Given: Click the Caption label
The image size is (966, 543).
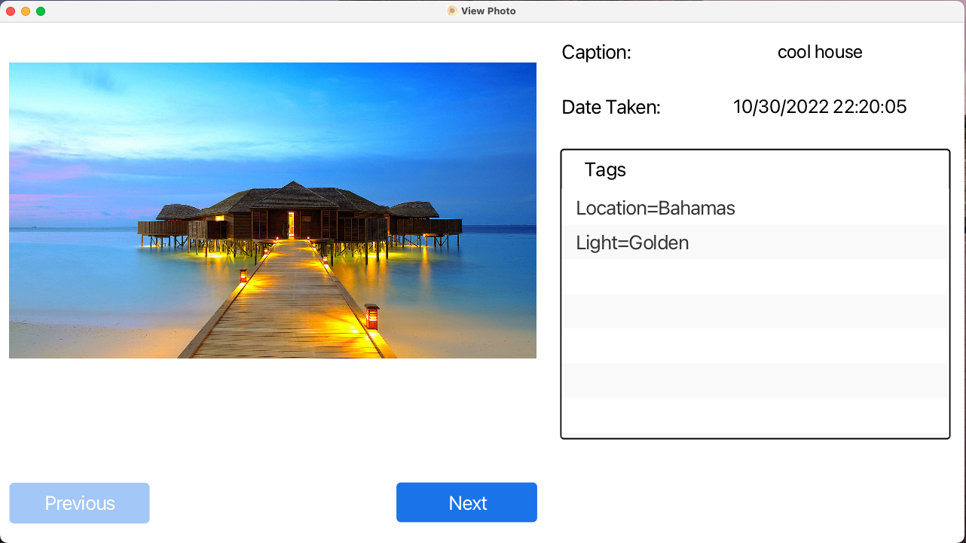Looking at the screenshot, I should tap(596, 53).
